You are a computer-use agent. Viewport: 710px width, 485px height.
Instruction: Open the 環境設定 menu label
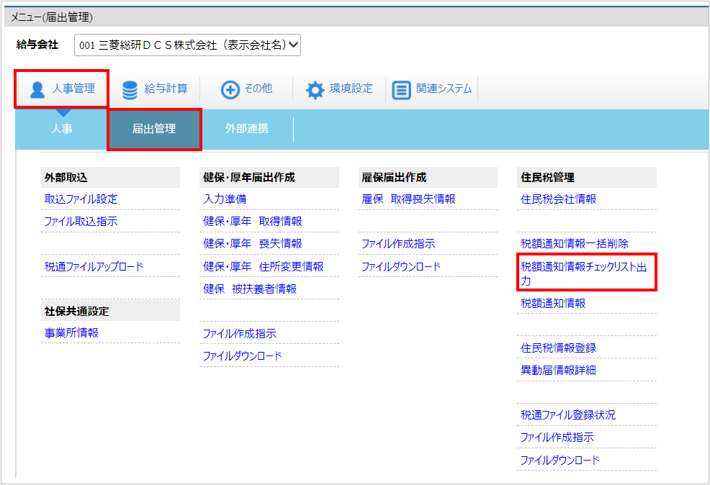coord(351,89)
